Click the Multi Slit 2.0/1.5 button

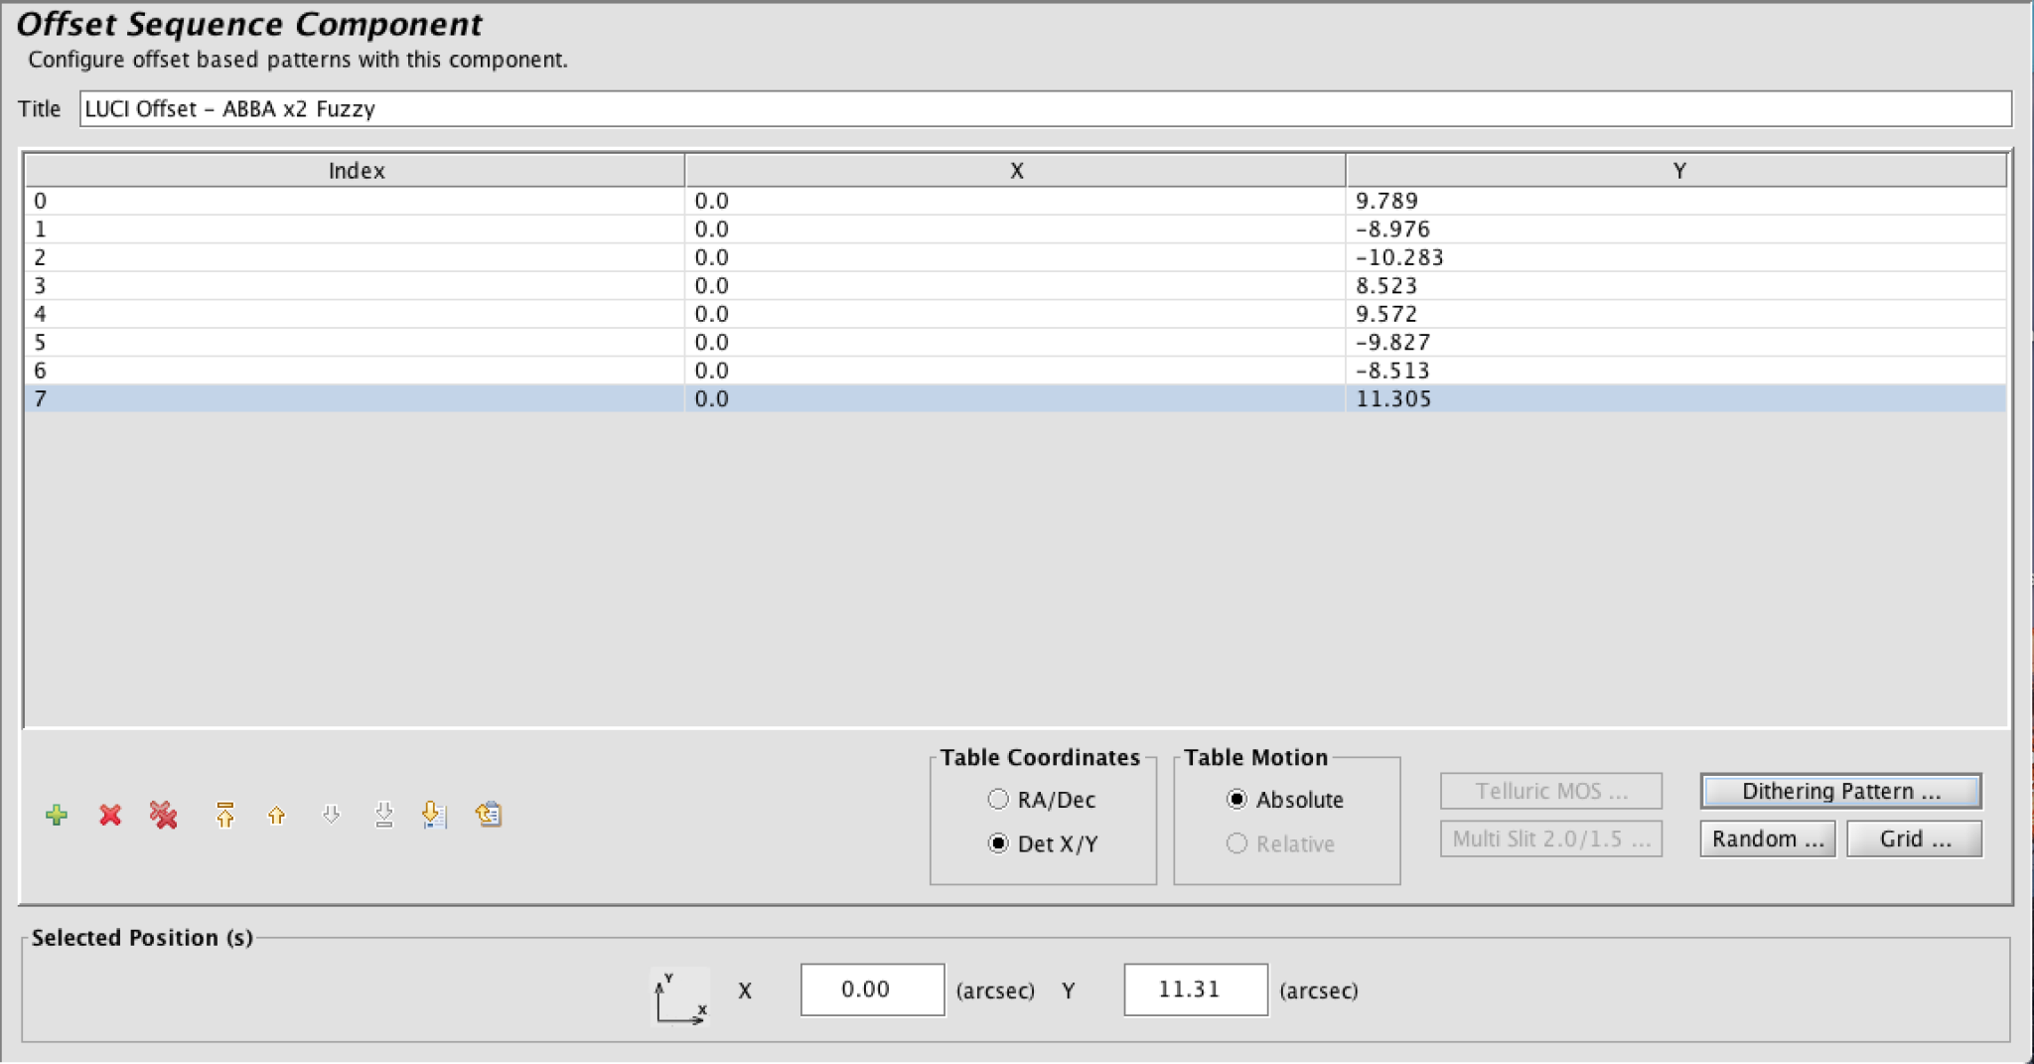pos(1551,839)
